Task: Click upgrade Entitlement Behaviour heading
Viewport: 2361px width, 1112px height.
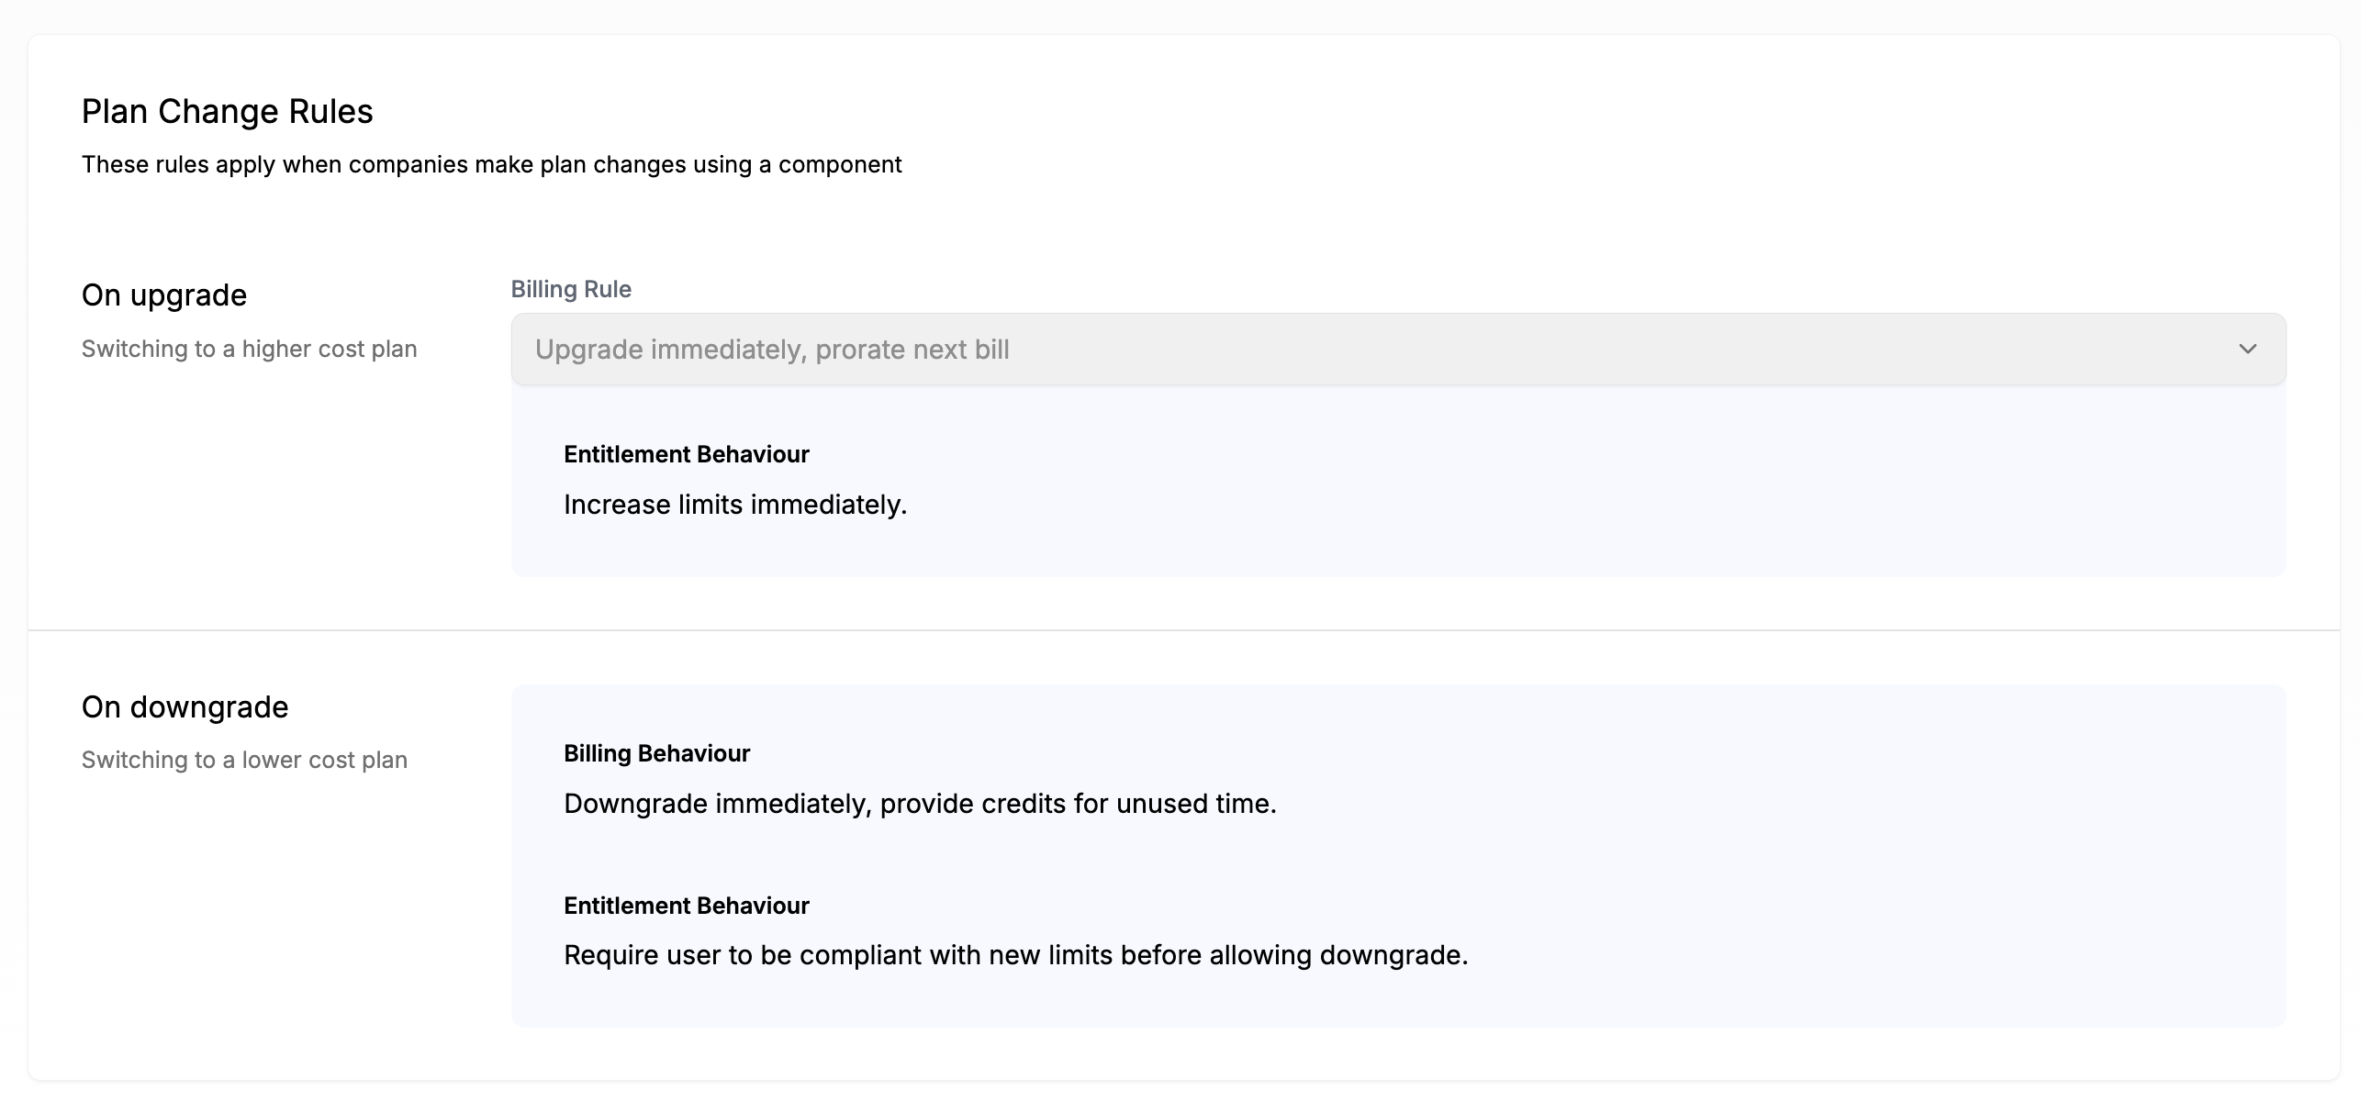Action: click(686, 454)
